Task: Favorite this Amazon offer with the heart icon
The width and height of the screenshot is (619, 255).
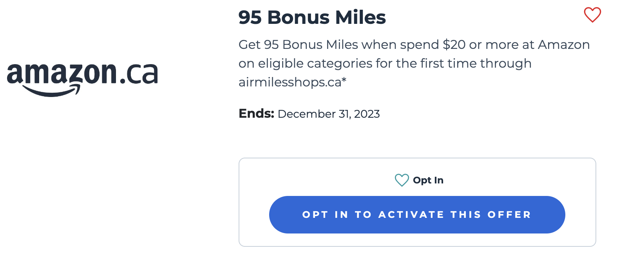Action: 592,14
